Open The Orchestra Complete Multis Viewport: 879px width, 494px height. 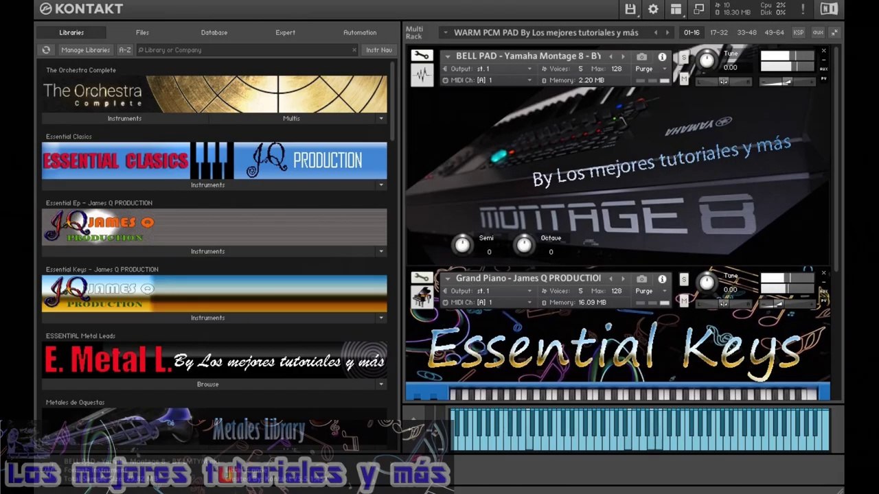point(292,119)
